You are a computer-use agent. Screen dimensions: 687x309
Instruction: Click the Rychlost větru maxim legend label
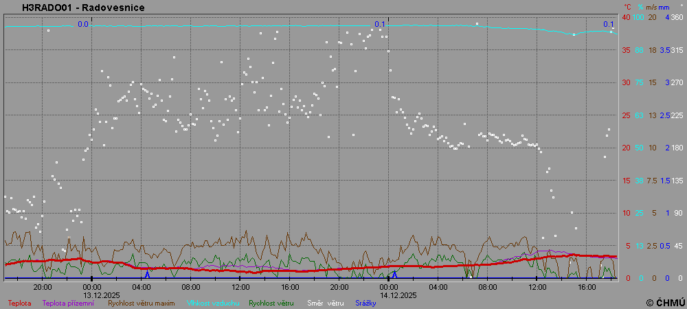coord(140,302)
